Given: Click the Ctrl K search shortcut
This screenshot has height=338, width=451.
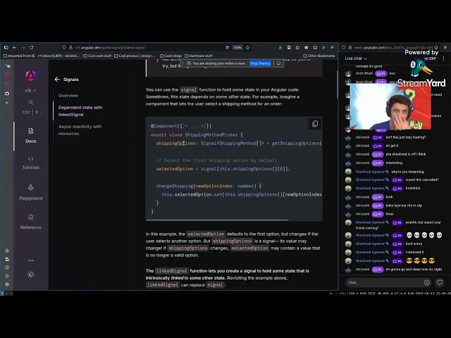Looking at the screenshot, I should [31, 113].
